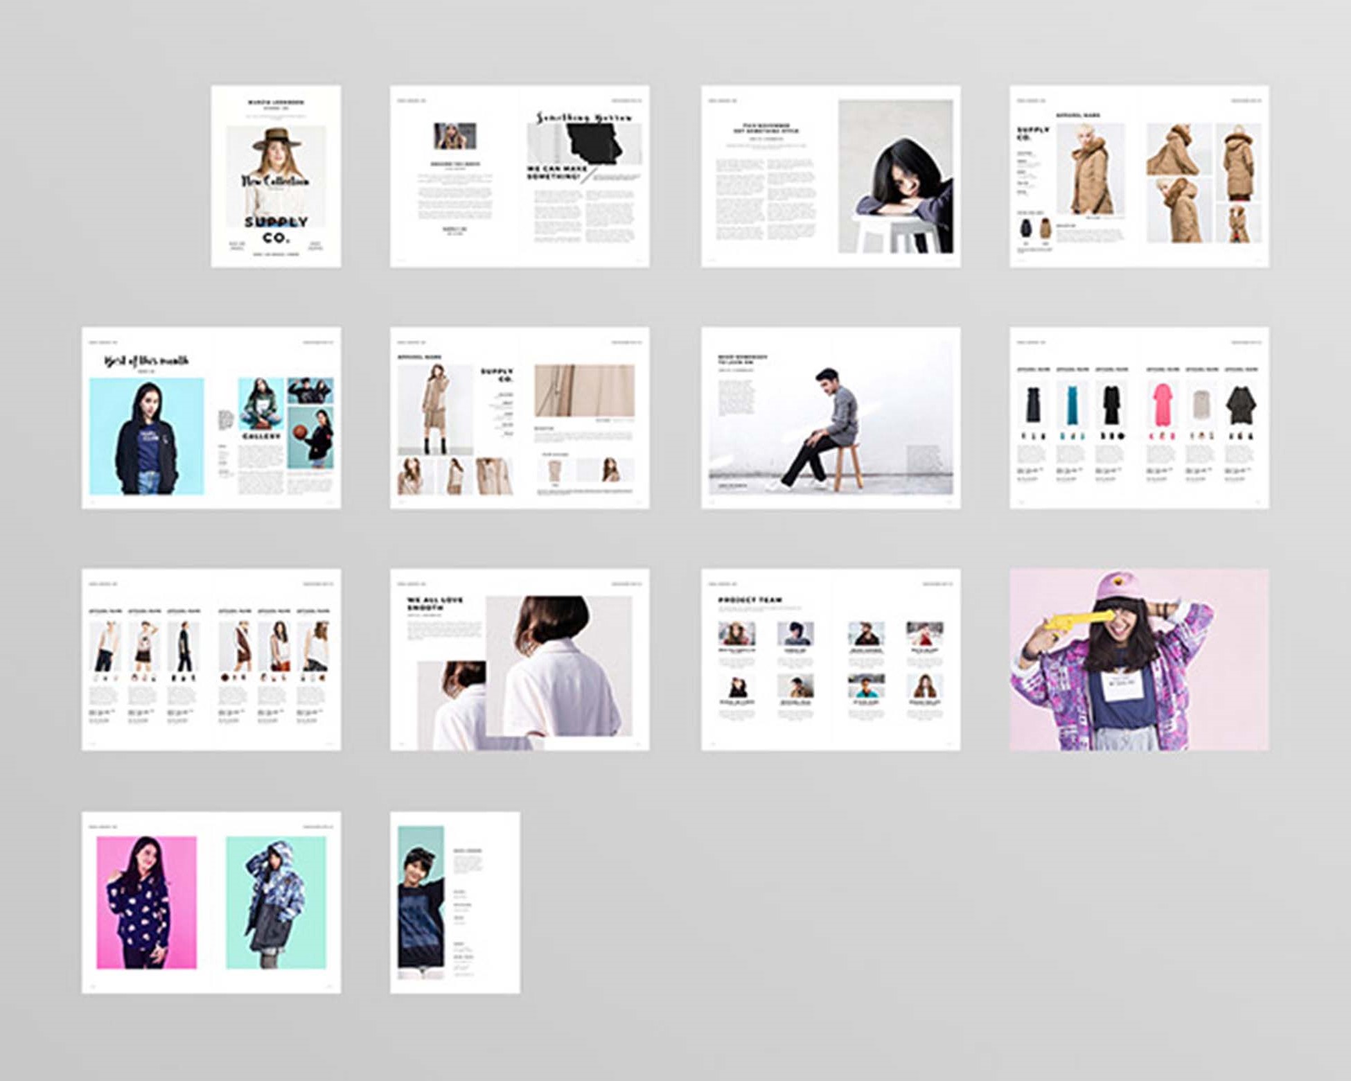Select the pink background girl with banana
The height and width of the screenshot is (1081, 1351).
1138,660
